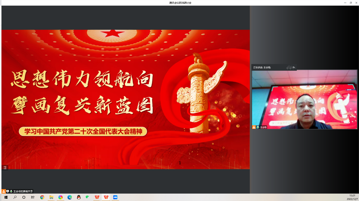This screenshot has height=201, width=359.
Task: Select the 主会场 speaker video thumbnail
Action: pos(304,100)
